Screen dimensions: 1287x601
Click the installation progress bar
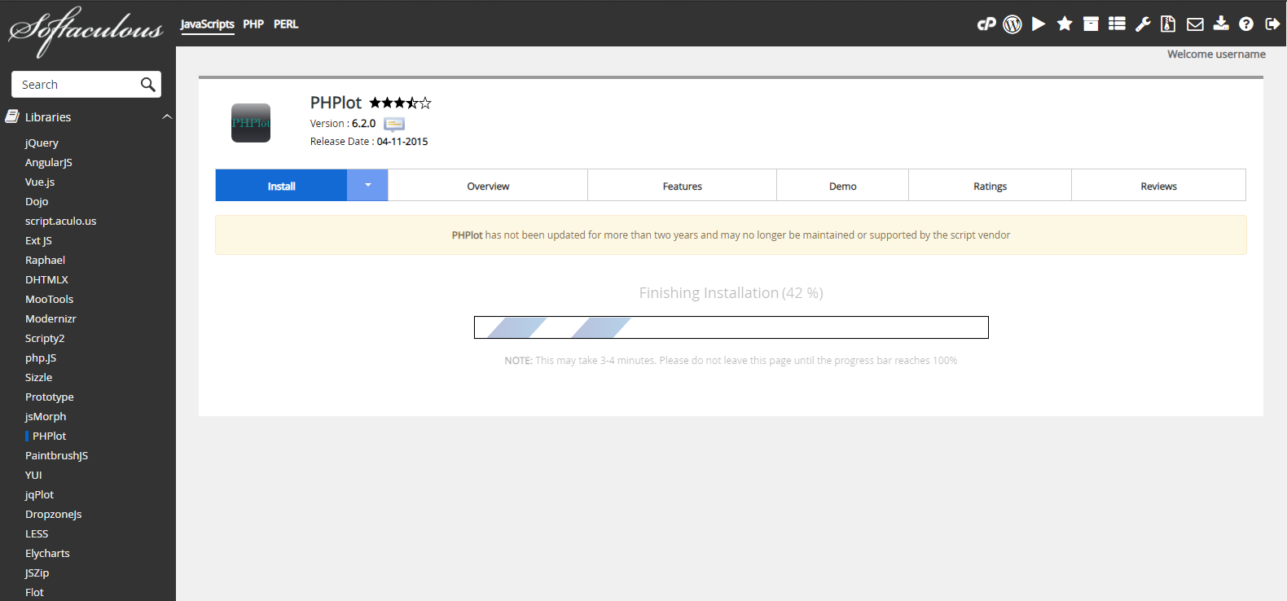[x=731, y=327]
